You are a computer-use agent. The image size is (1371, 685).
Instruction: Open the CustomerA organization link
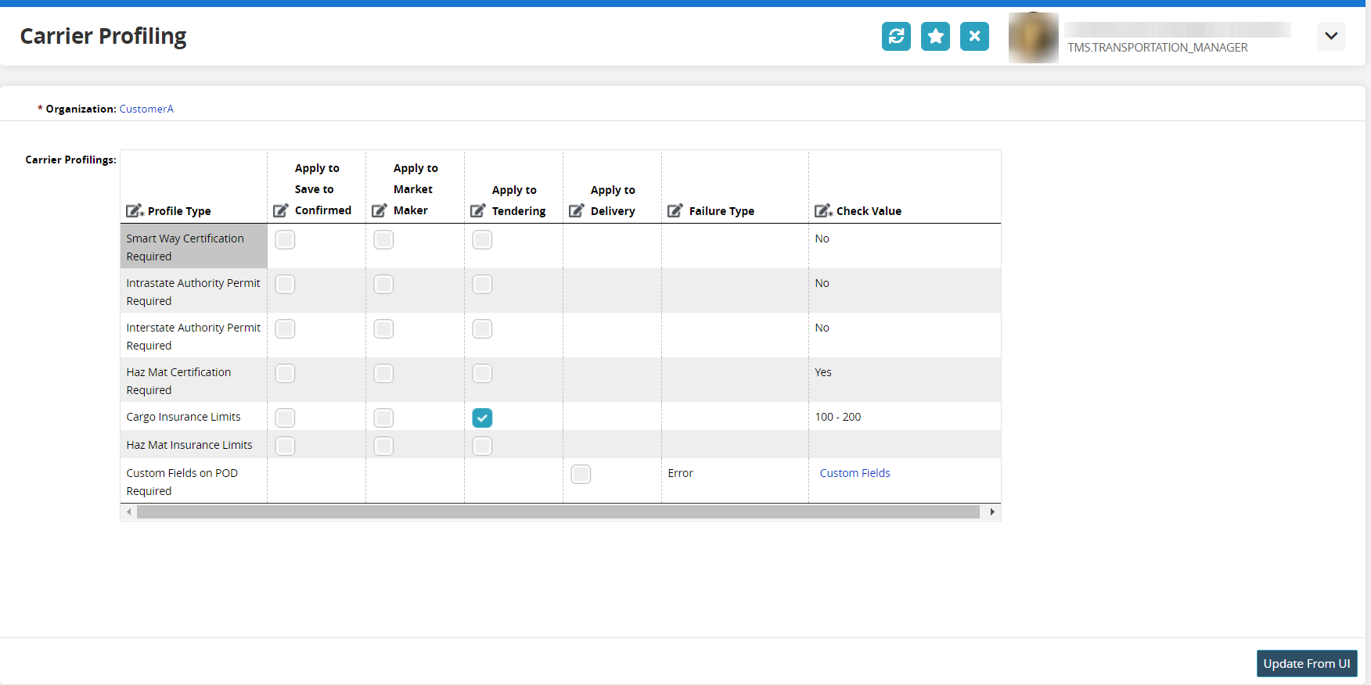(146, 109)
